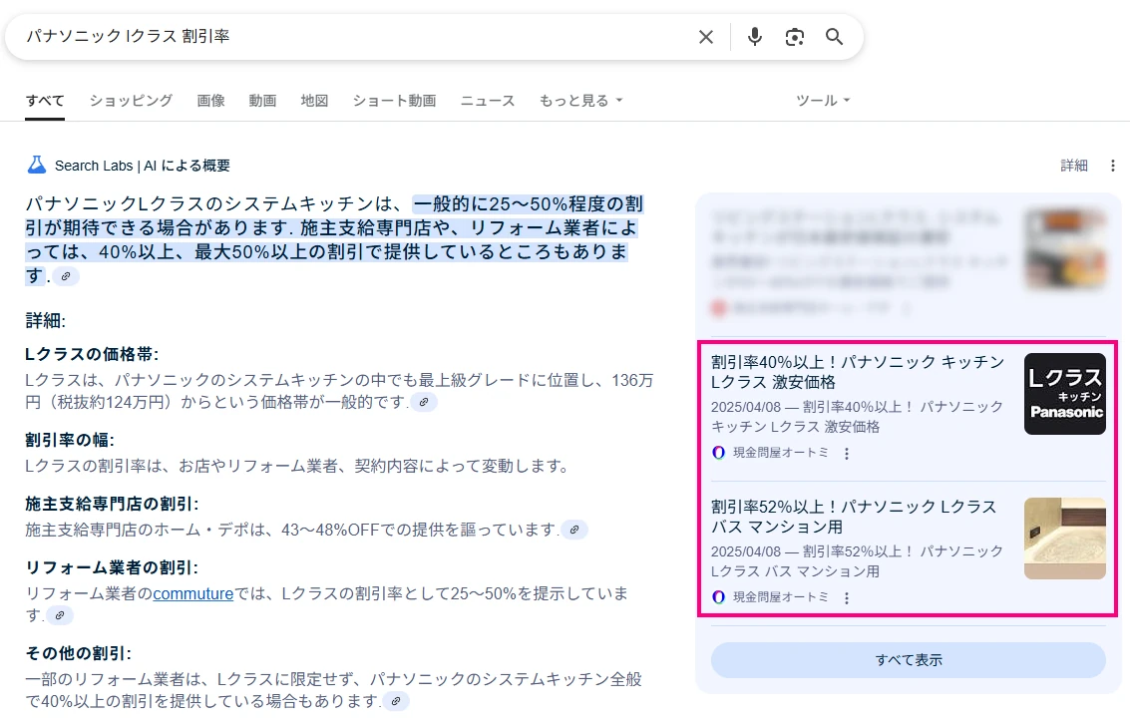Click the すべて表示 button

click(x=908, y=660)
